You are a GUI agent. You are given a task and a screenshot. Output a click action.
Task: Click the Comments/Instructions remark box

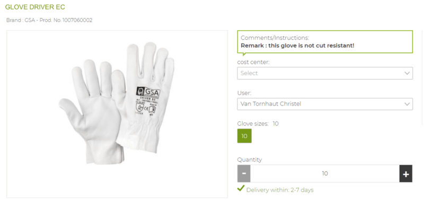(325, 42)
